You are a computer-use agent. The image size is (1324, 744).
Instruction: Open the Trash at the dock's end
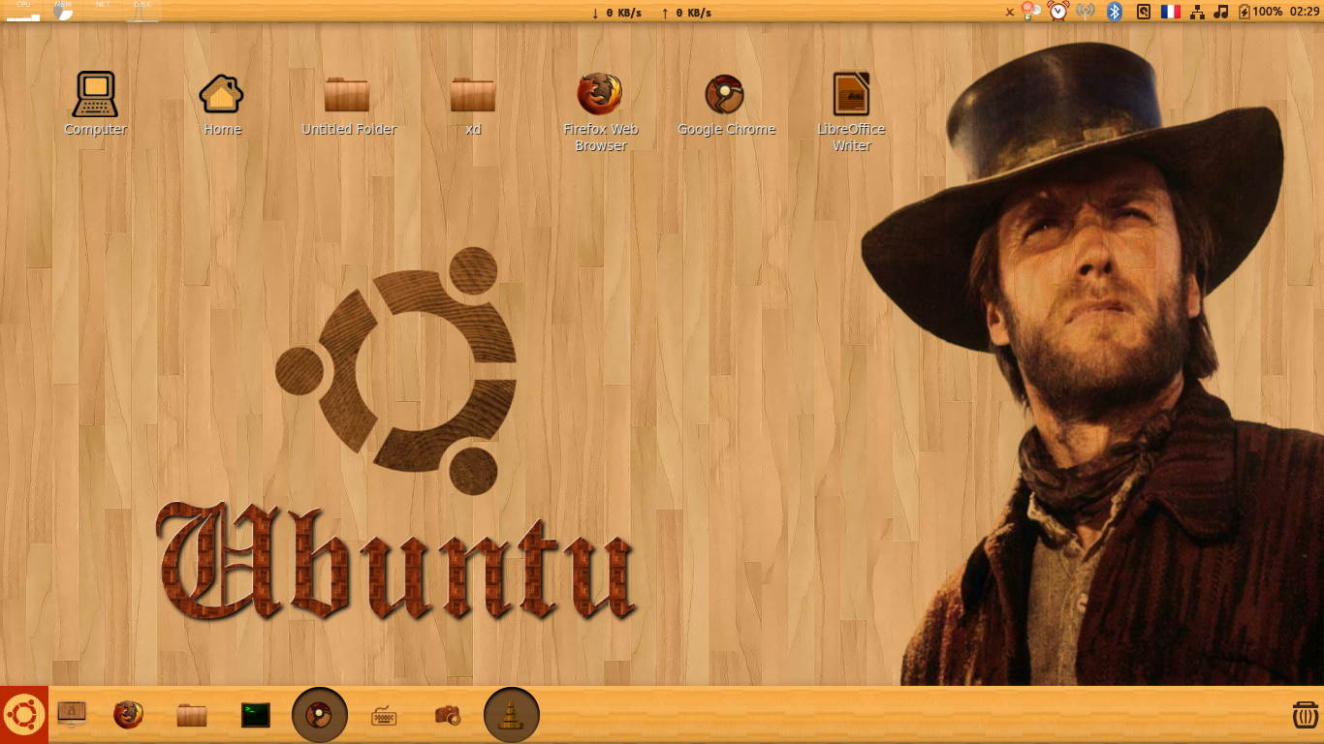click(1305, 715)
